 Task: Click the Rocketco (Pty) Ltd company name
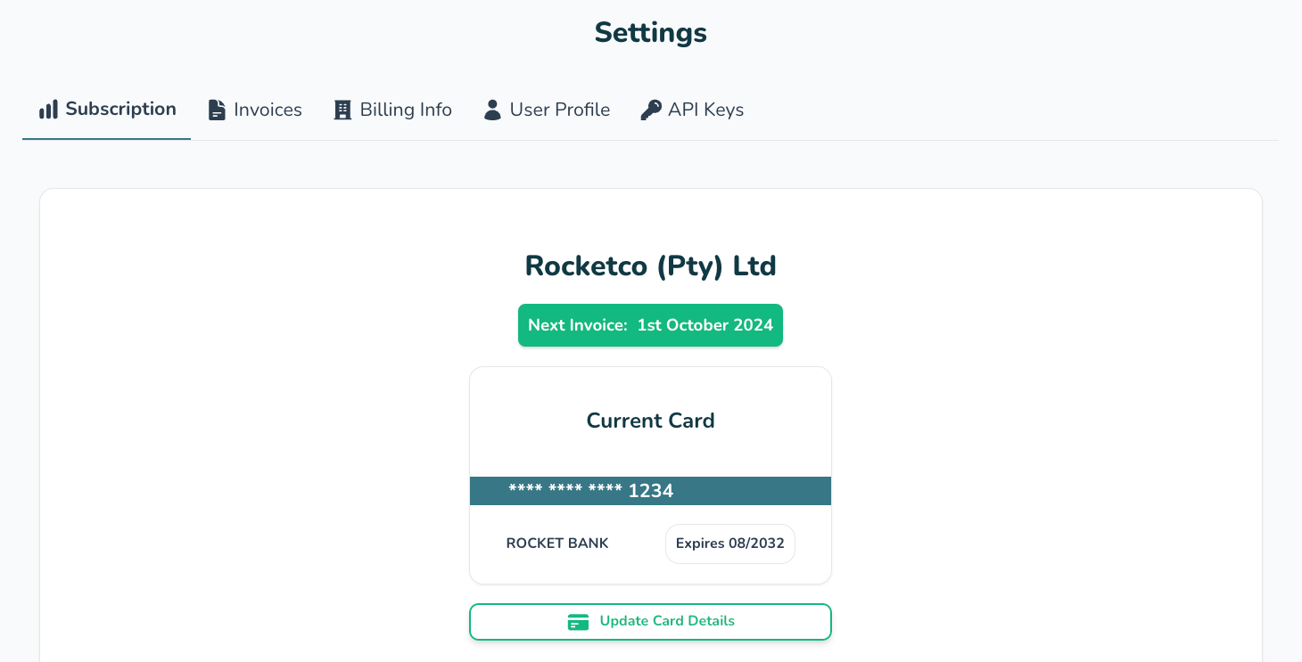tap(650, 266)
